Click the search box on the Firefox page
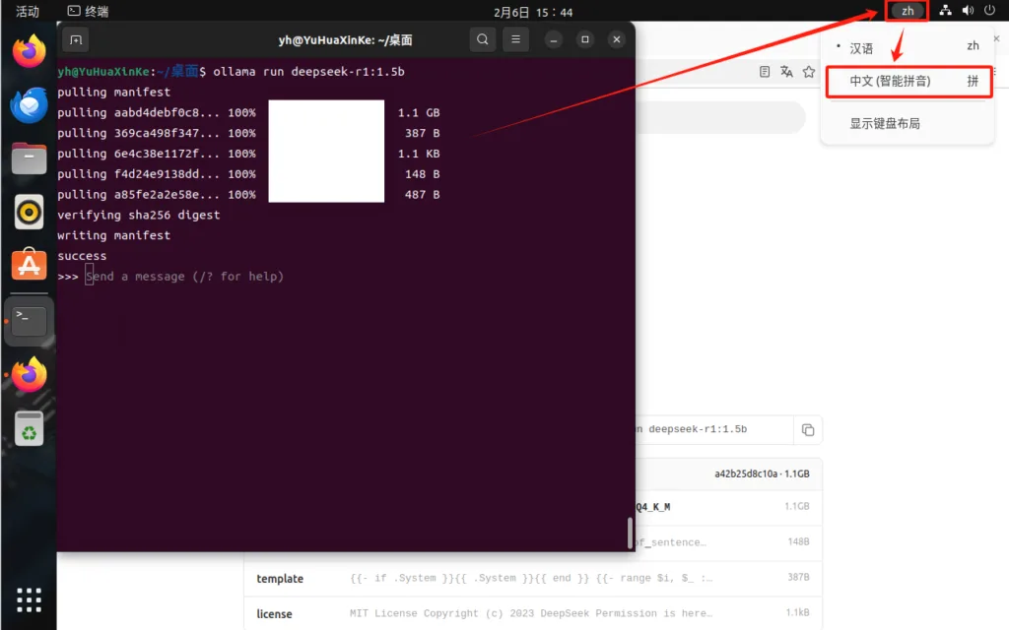The width and height of the screenshot is (1009, 630). click(720, 117)
